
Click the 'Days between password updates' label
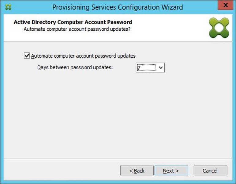pyautogui.click(x=75, y=67)
